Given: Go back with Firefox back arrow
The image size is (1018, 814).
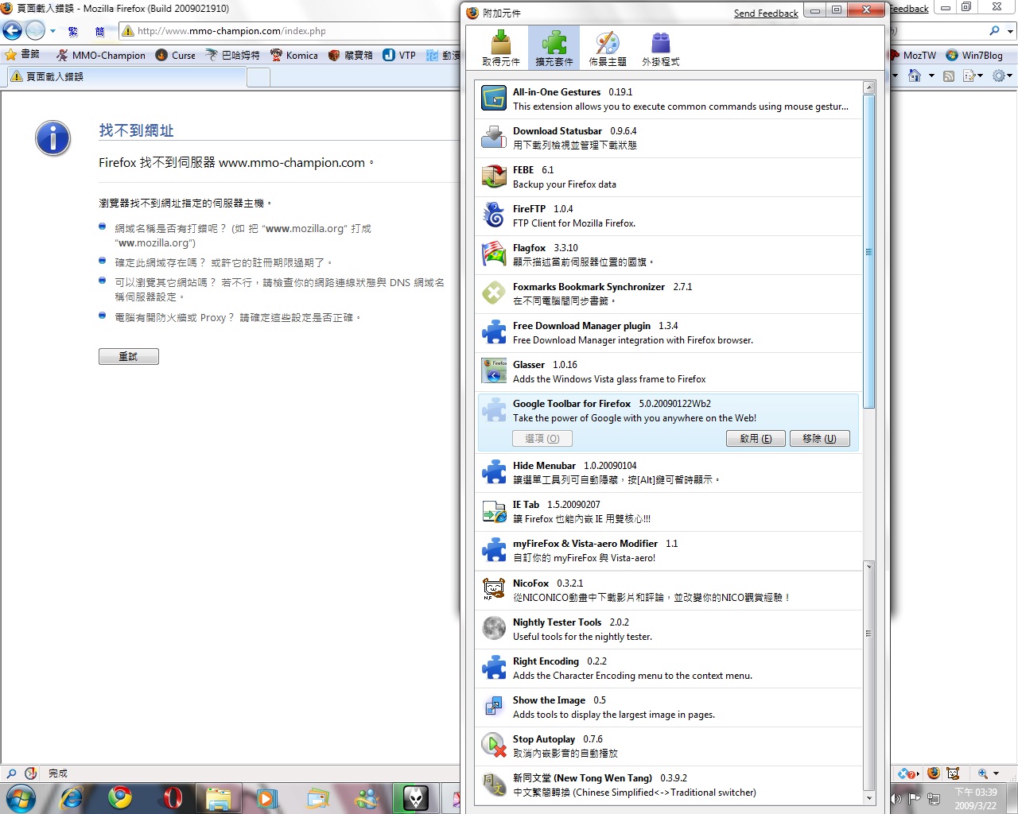Looking at the screenshot, I should [x=12, y=31].
